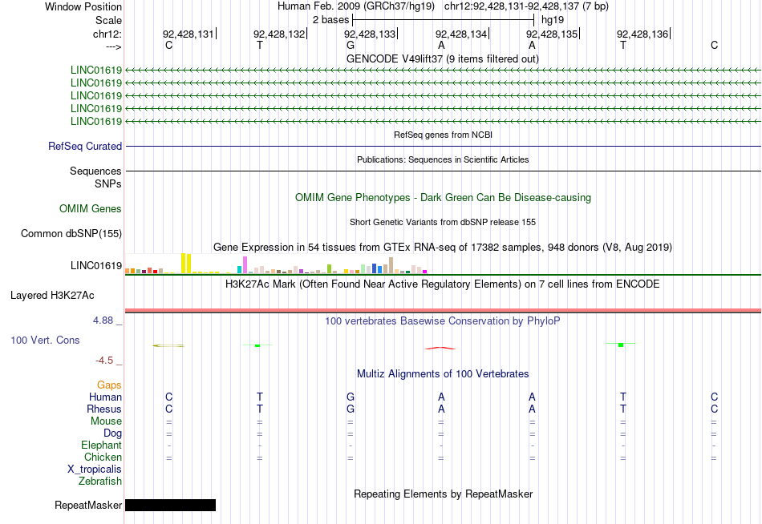Open 'RefSeq genes from NCBI' track title

click(x=443, y=135)
